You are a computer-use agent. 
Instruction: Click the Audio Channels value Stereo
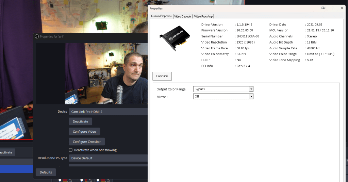(312, 36)
